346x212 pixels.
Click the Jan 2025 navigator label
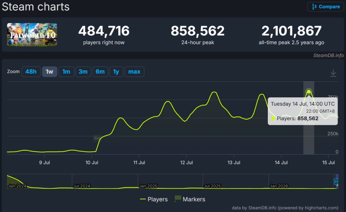click(148, 186)
